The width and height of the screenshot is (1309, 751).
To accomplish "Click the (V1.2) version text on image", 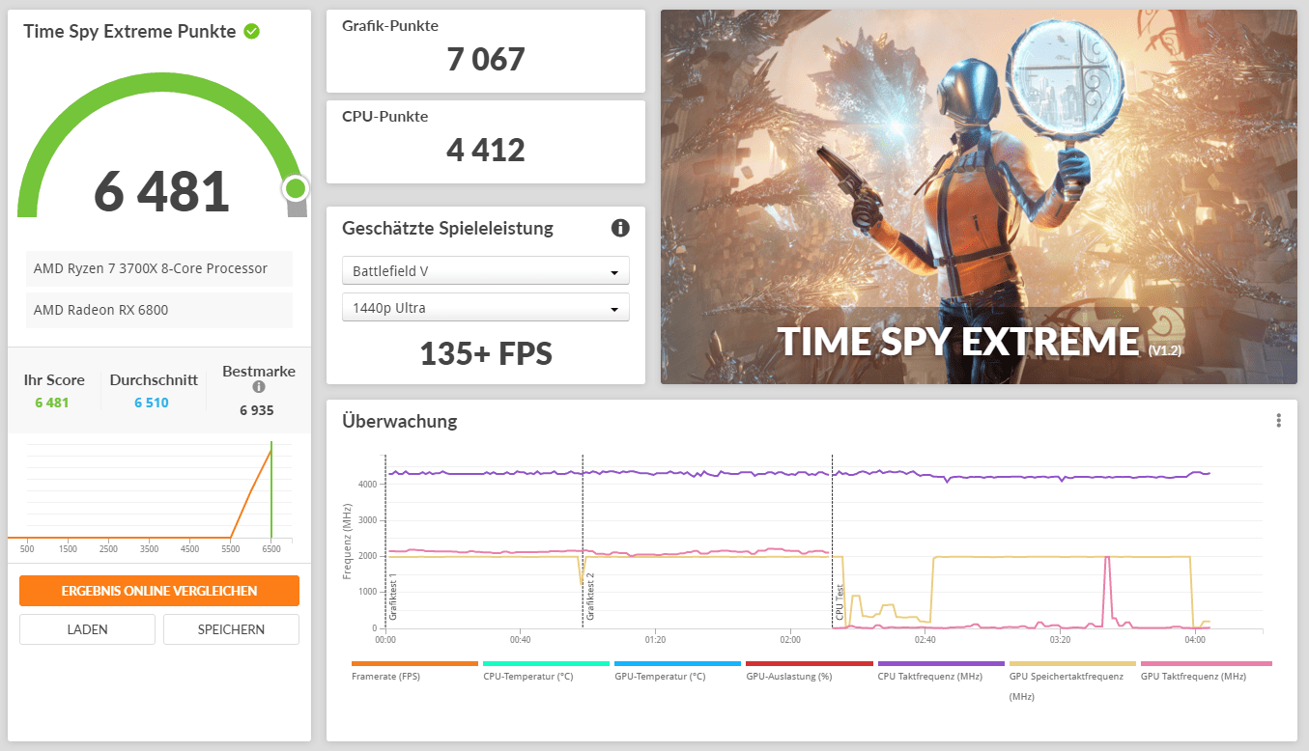I will pyautogui.click(x=1165, y=349).
